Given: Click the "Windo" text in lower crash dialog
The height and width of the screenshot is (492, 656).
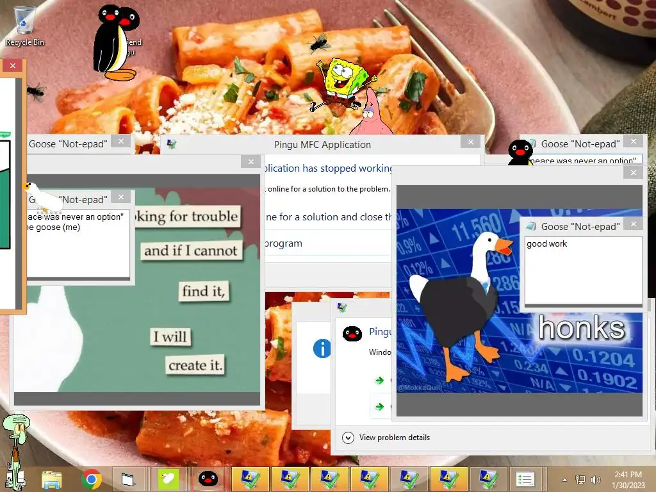Looking at the screenshot, I should pyautogui.click(x=380, y=352).
